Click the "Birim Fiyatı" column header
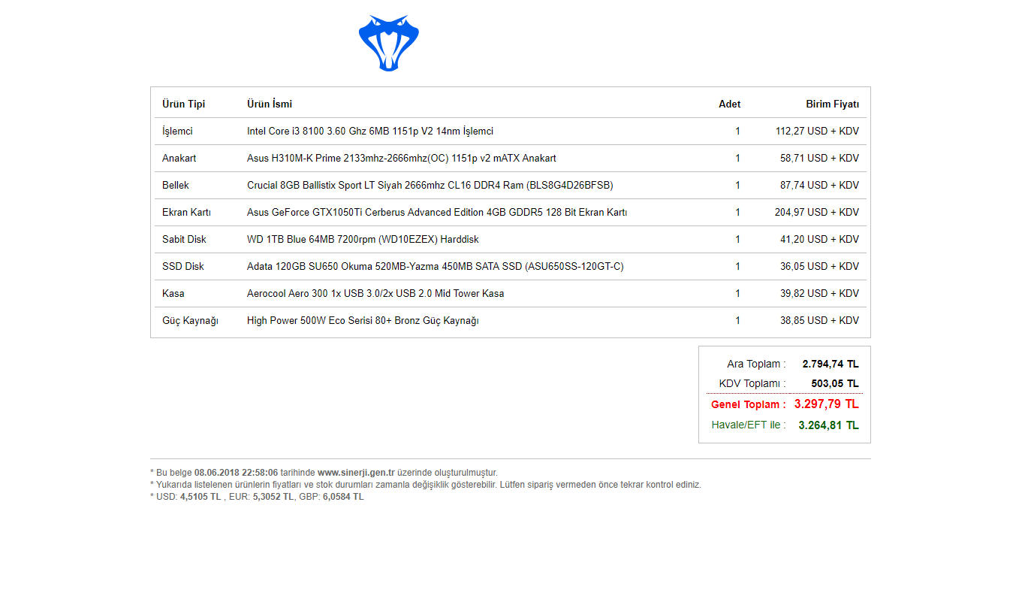This screenshot has width=1016, height=611. [x=833, y=104]
